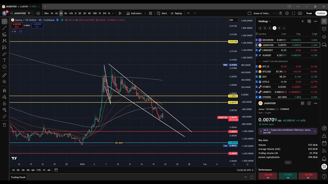Switch to the 1h timeframe

[52, 13]
